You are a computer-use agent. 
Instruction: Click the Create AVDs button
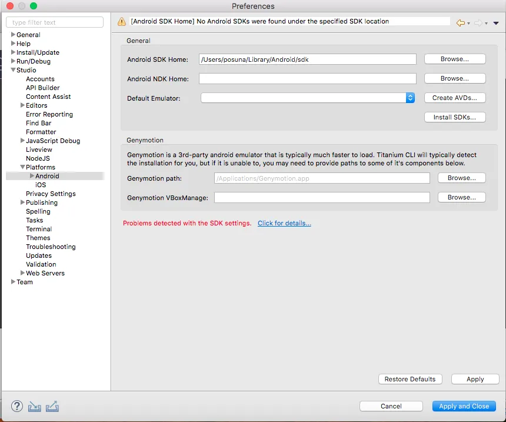455,98
